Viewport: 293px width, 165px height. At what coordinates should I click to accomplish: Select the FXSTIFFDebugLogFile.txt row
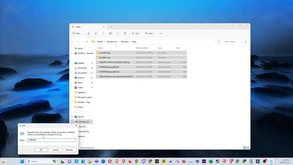[141, 71]
